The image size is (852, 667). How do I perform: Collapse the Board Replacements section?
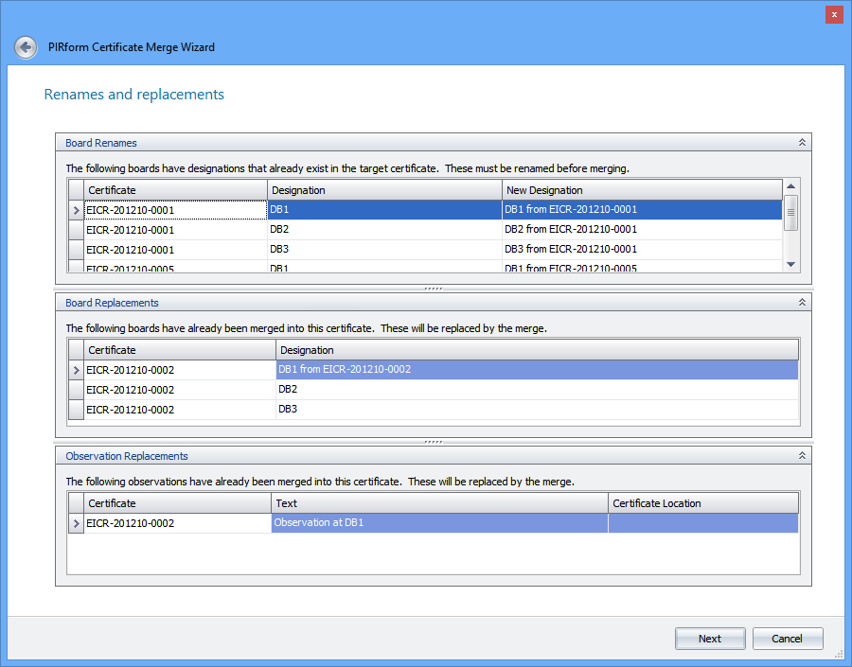802,303
